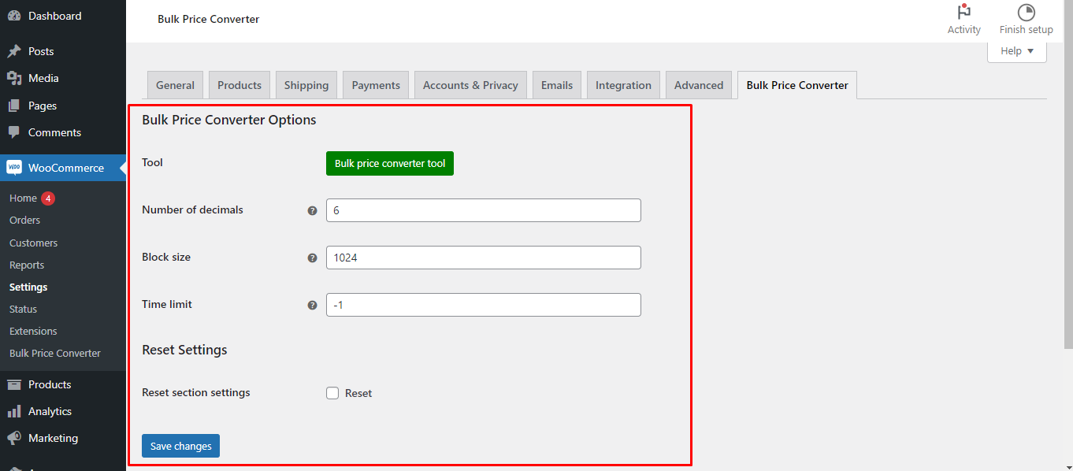
Task: Go to the Integration tab
Action: click(x=623, y=85)
